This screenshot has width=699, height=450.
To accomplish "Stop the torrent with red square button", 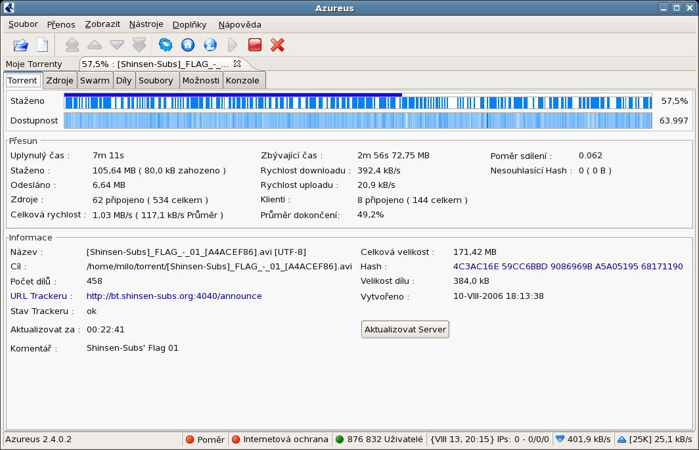I will [x=255, y=45].
